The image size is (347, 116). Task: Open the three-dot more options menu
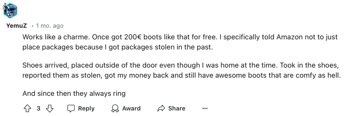pyautogui.click(x=205, y=109)
